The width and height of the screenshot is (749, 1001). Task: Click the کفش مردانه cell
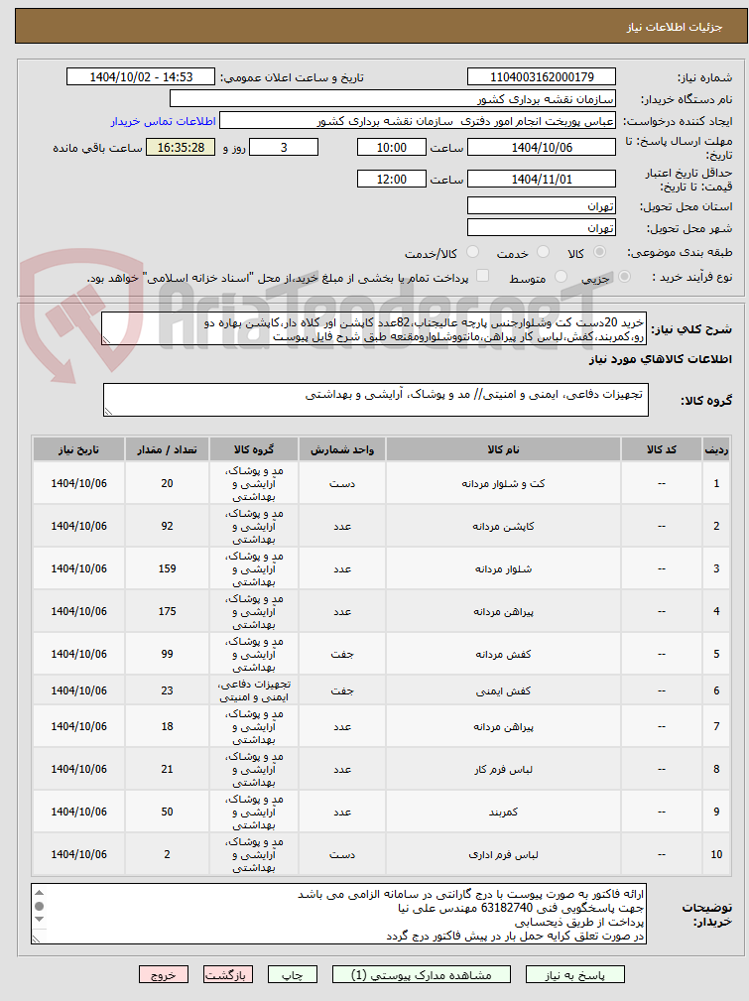click(x=503, y=654)
